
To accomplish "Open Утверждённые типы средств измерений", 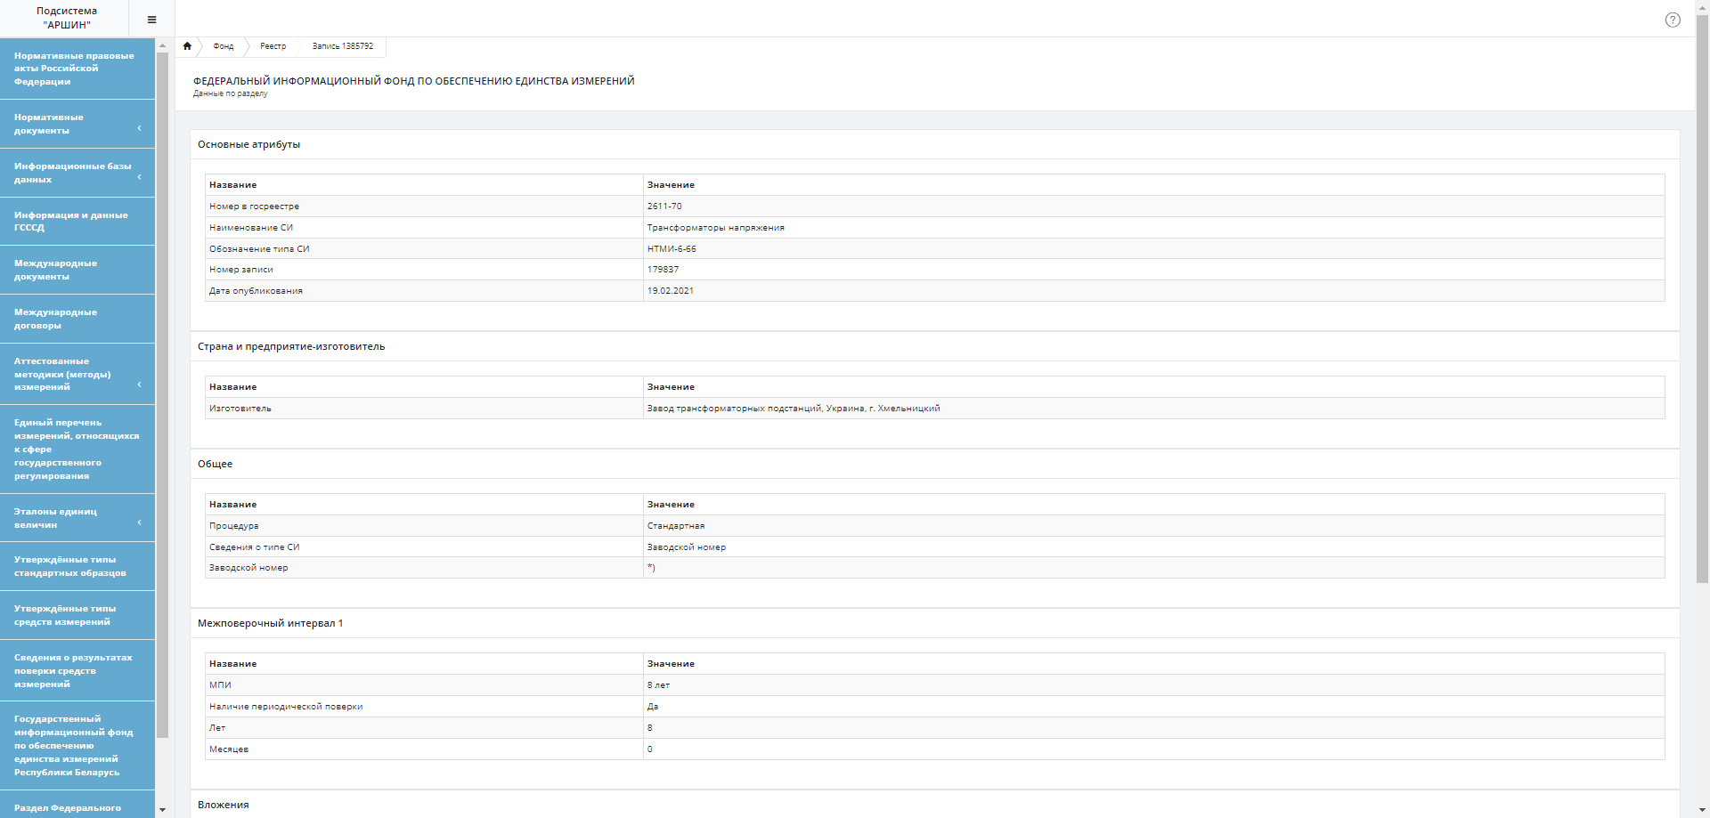I will (x=64, y=615).
